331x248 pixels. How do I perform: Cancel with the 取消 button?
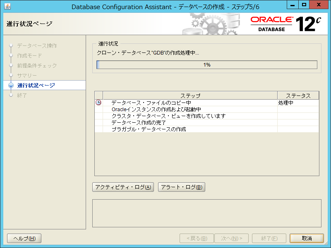click(307, 238)
